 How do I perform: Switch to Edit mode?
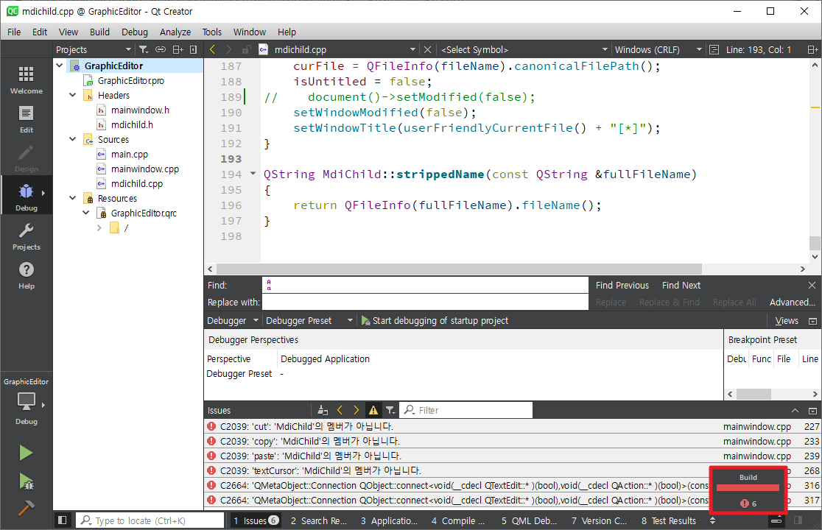click(27, 119)
